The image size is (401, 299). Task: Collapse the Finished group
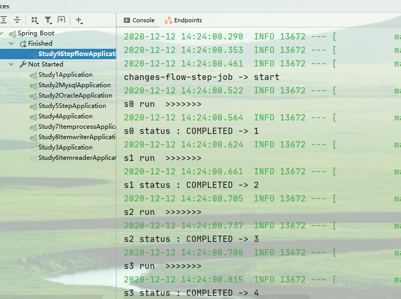click(11, 44)
